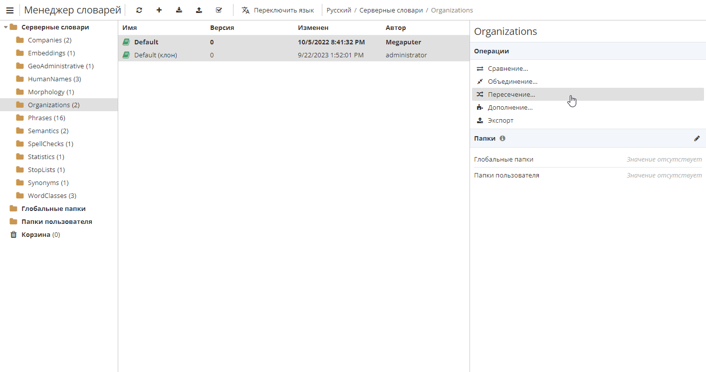Image resolution: width=706 pixels, height=372 pixels.
Task: Click the Phrases folder icon
Action: tap(20, 118)
